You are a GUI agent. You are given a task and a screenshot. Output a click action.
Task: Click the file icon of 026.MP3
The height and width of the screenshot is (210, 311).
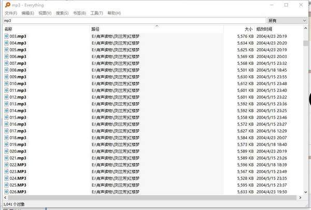click(x=7, y=191)
